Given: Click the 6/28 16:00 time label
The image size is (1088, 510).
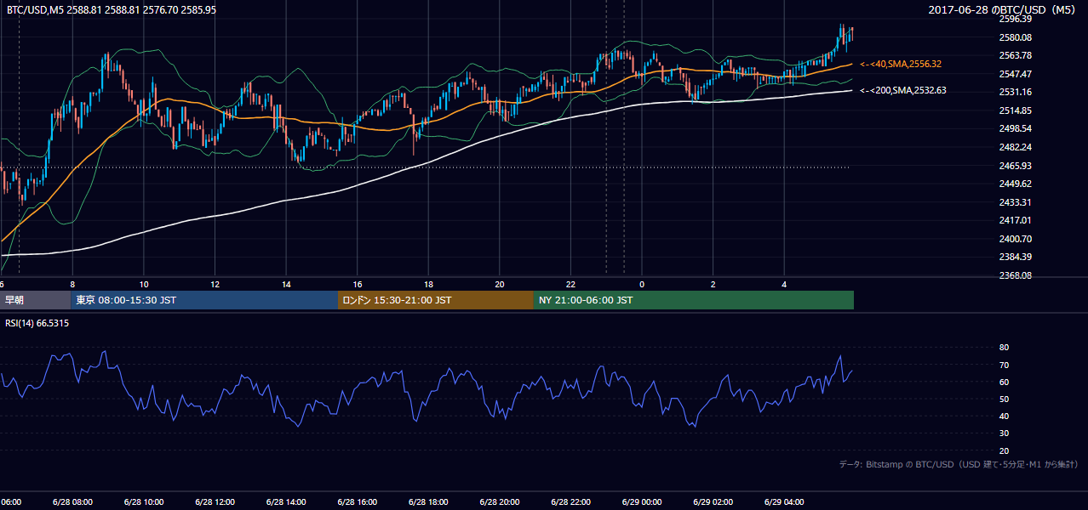Looking at the screenshot, I should 357,501.
